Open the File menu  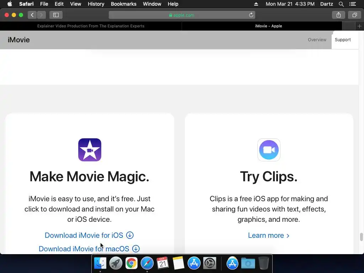pyautogui.click(x=44, y=4)
